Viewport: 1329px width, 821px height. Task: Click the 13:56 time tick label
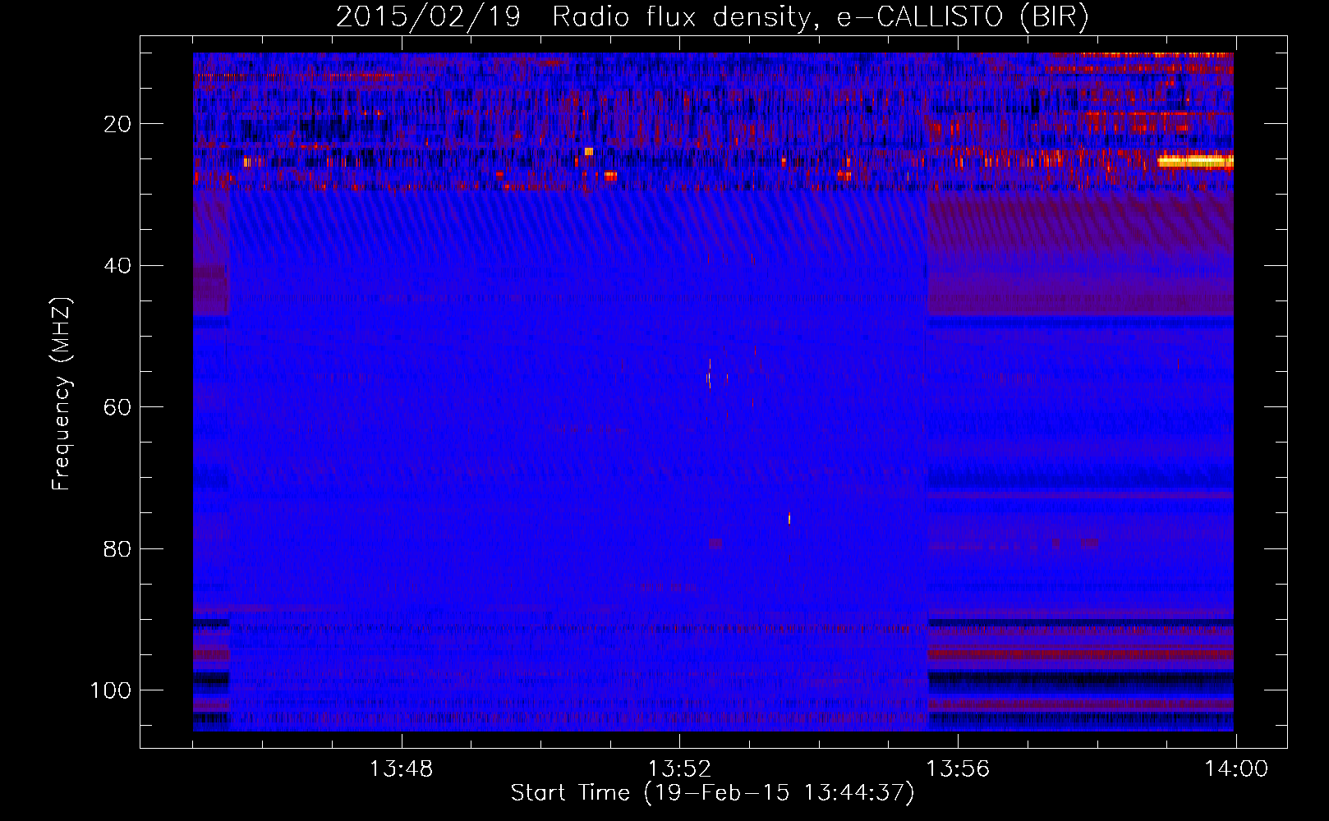coord(958,769)
